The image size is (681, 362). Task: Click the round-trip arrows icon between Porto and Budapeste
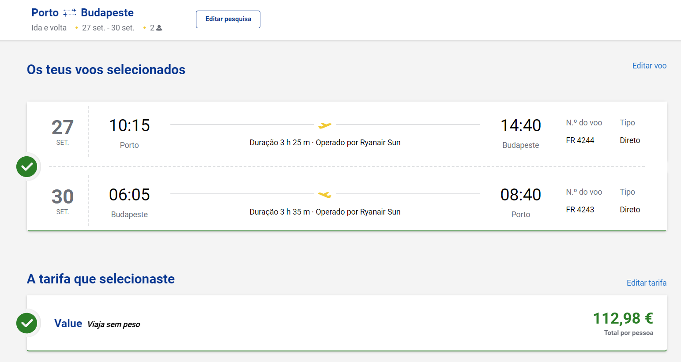70,12
